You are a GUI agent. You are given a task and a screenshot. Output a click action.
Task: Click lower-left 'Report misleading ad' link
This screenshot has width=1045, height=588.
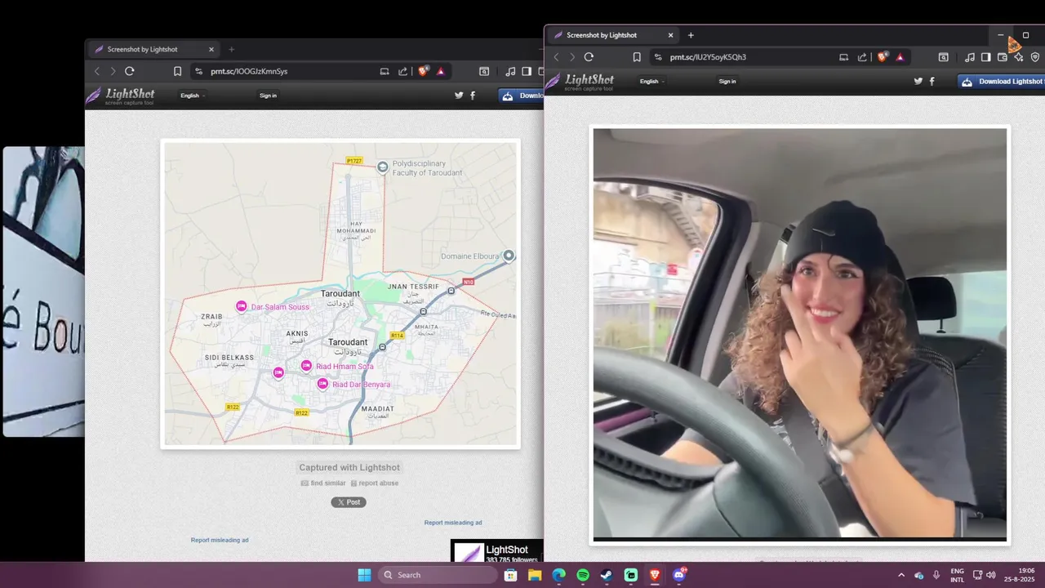coord(220,540)
